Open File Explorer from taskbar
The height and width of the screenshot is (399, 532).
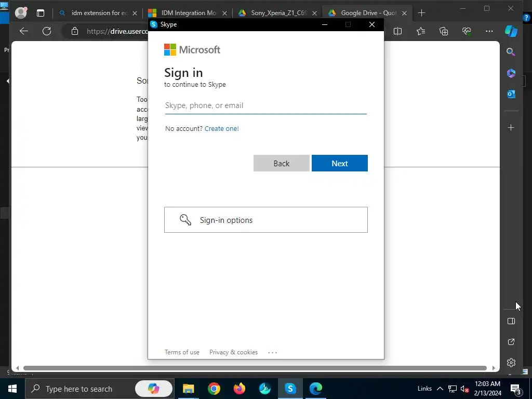point(188,389)
